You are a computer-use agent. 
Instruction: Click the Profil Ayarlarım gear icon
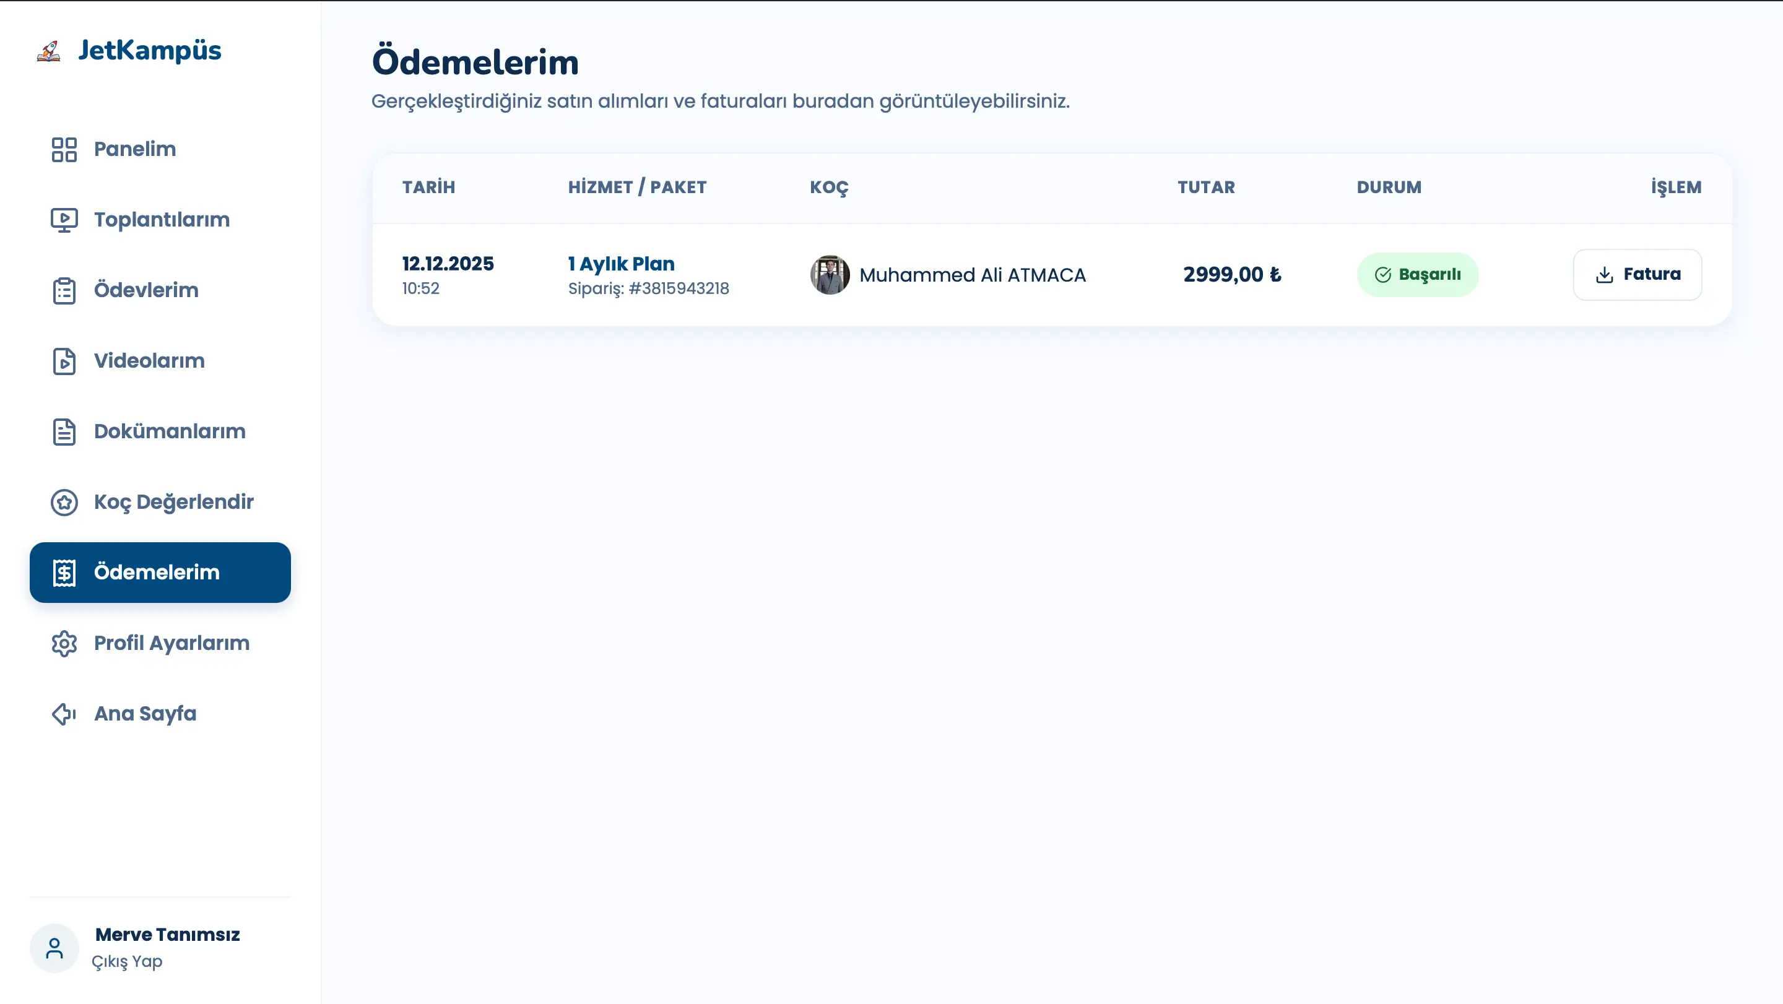tap(64, 644)
